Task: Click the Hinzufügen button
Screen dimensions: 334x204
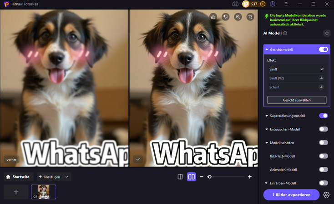Action: click(x=50, y=177)
